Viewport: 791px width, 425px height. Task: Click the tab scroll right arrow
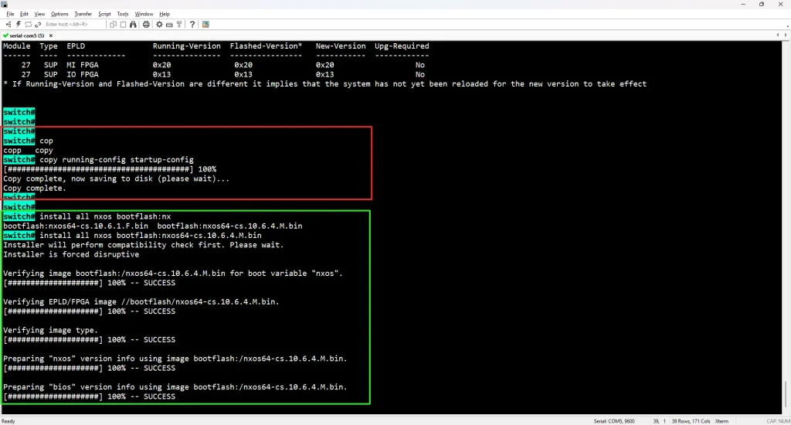786,35
